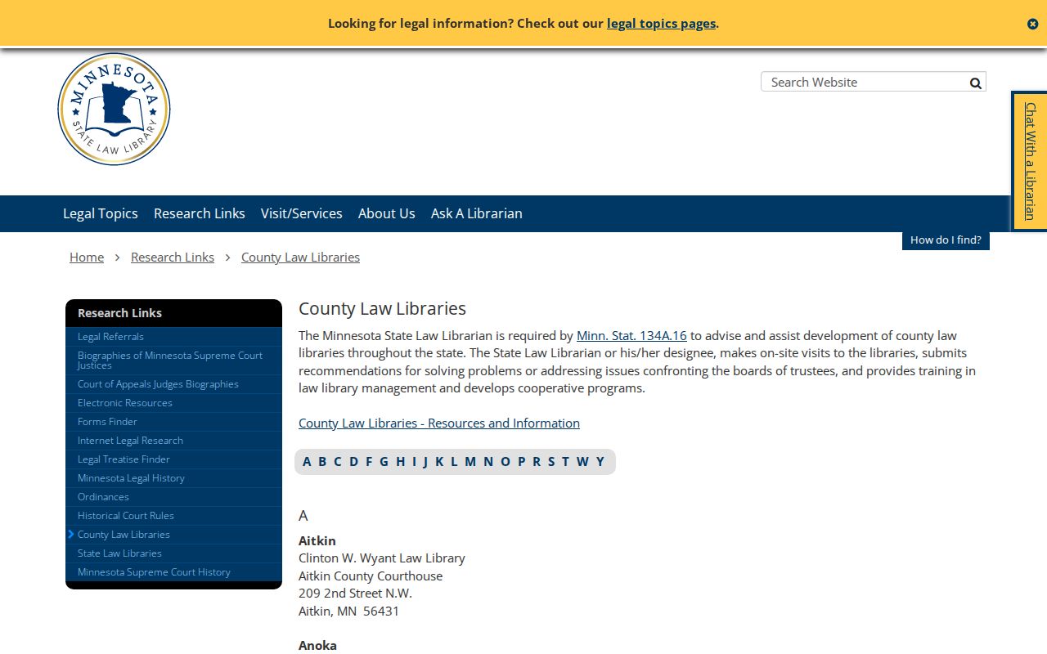Click the Minnesota State Law Library logo
The image size is (1047, 654).
tap(114, 110)
